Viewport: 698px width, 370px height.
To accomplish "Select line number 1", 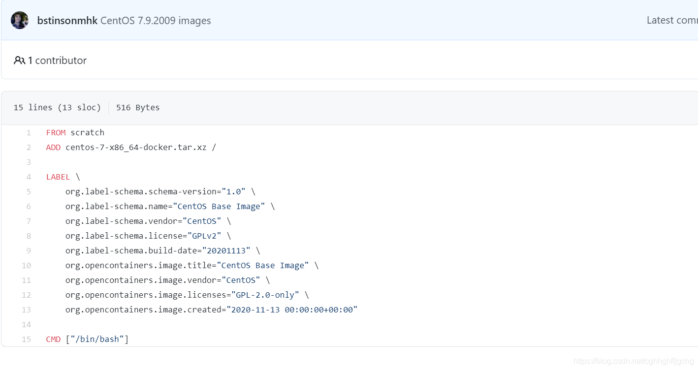I will coord(29,132).
